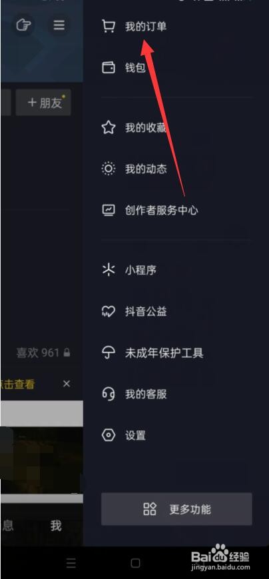Tap the mini programs asterisk icon
The height and width of the screenshot is (579, 269).
[108, 270]
